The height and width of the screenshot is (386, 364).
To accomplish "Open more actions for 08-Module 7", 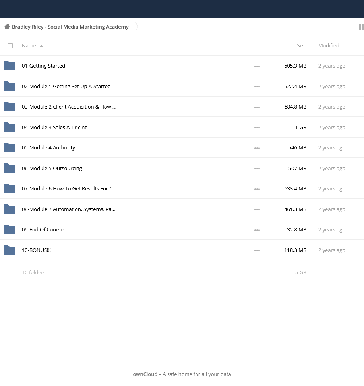I will [257, 209].
